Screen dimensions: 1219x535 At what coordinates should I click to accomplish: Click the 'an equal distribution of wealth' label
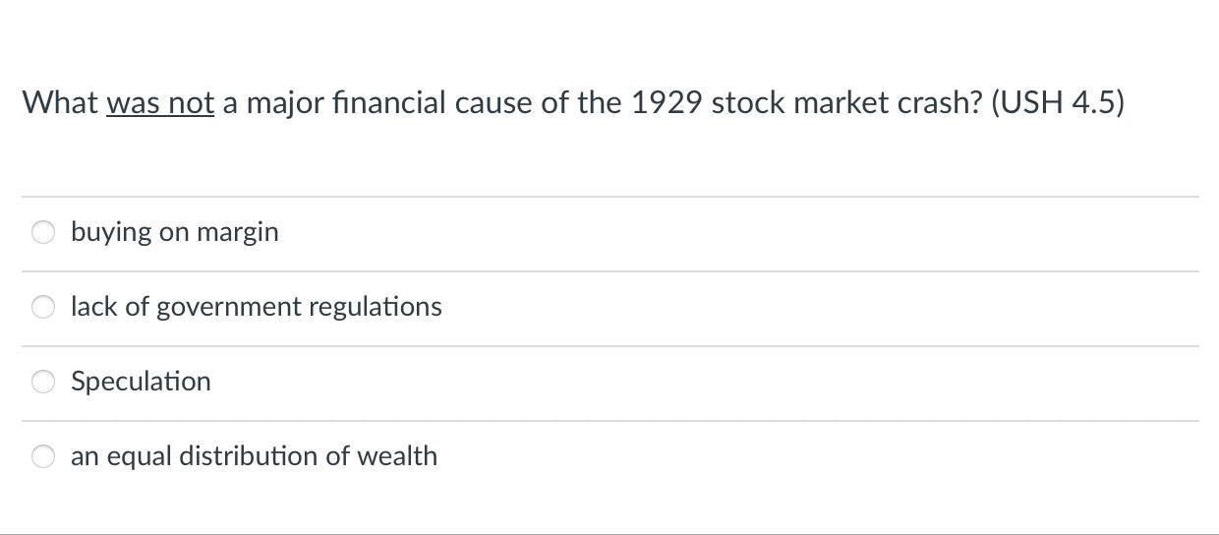coord(254,456)
